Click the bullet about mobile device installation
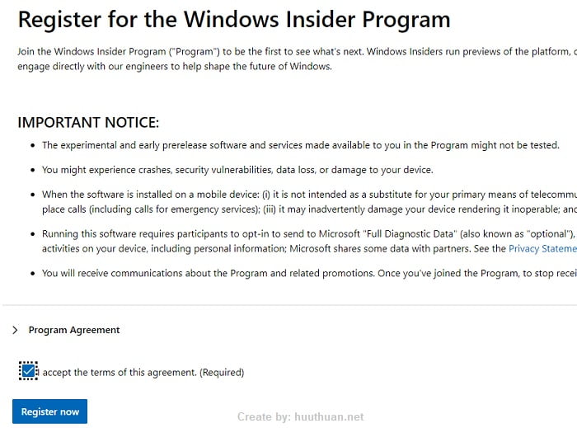The height and width of the screenshot is (428, 577). click(x=309, y=202)
